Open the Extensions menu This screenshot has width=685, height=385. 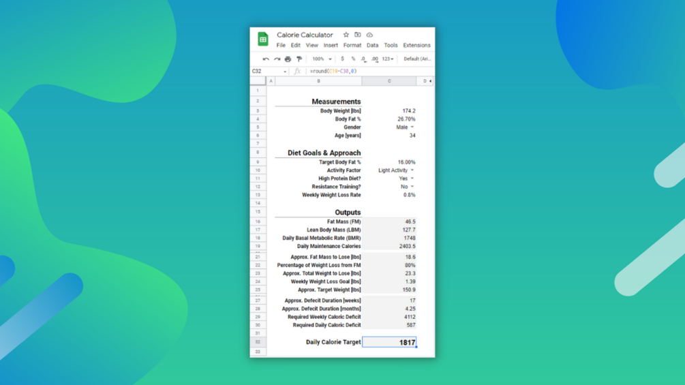tap(416, 46)
